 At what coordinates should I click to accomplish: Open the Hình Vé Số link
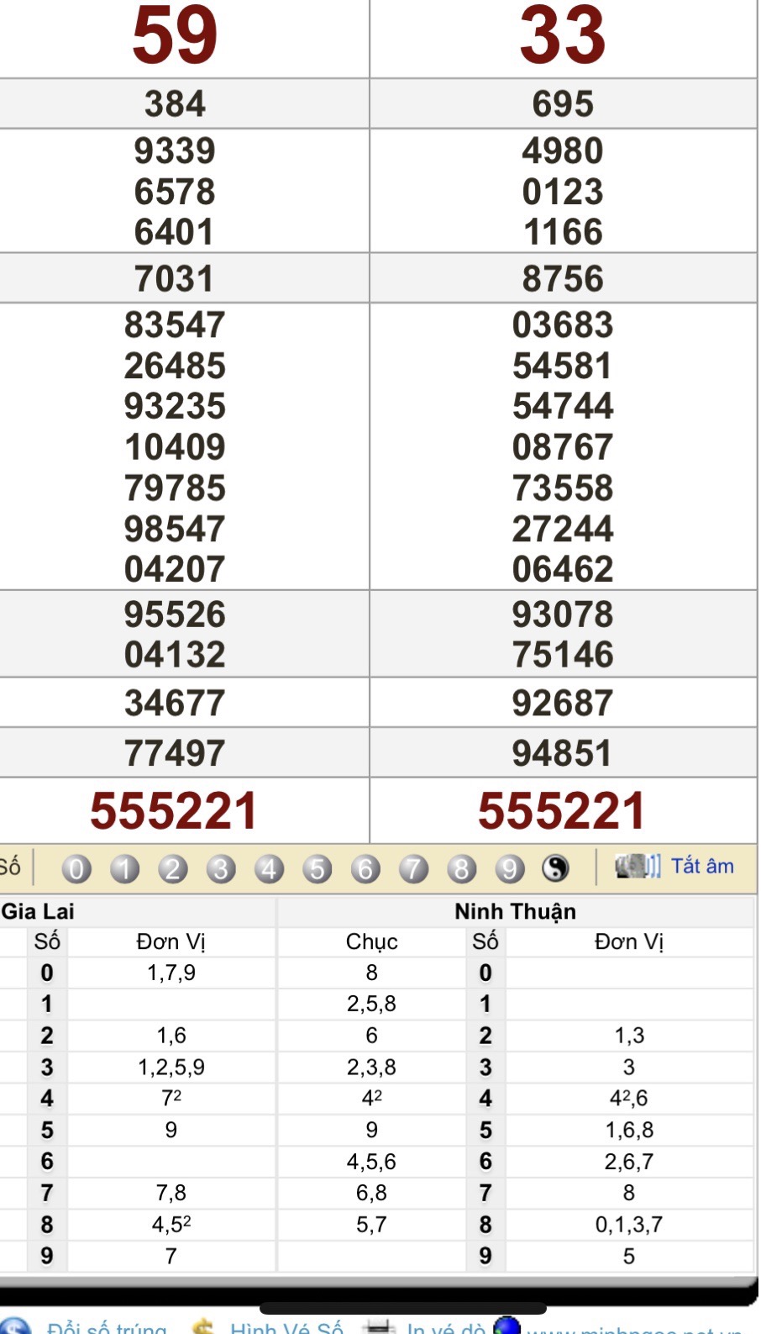click(286, 1327)
